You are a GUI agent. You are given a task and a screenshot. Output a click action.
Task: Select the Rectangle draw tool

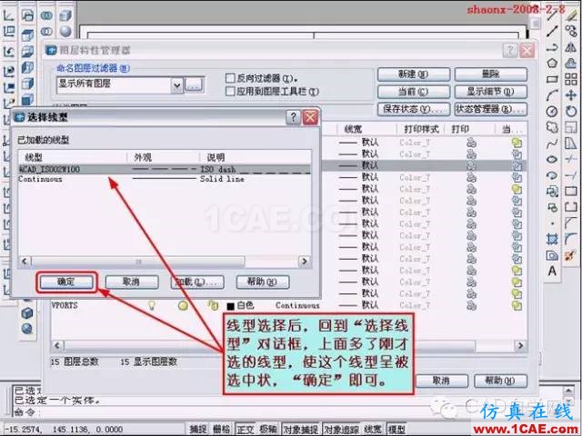coord(552,79)
